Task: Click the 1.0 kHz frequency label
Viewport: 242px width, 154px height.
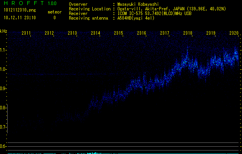Action: (x=3, y=69)
